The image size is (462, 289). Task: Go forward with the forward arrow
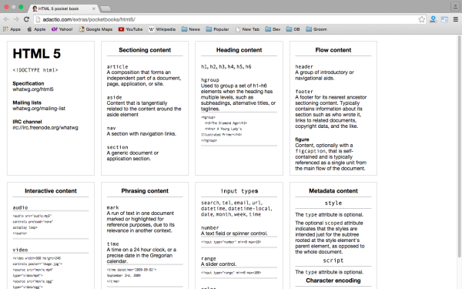[16, 19]
